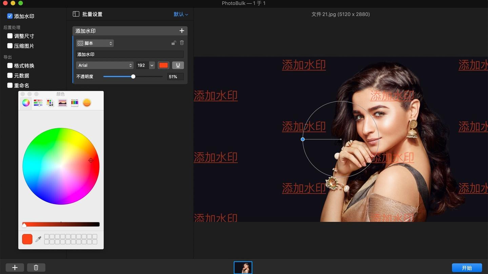
Task: Click the 添加水印 watermark text field
Action: click(130, 54)
